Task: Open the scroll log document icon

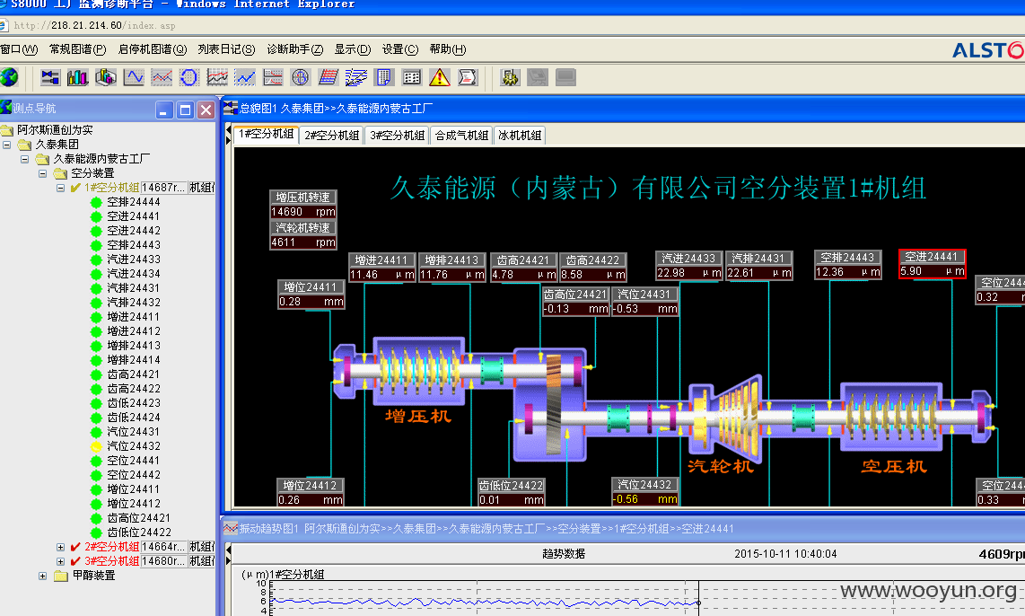Action: point(468,78)
